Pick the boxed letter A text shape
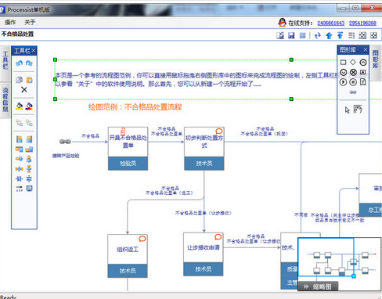Viewport: 382px width, 299px height. pyautogui.click(x=362, y=72)
